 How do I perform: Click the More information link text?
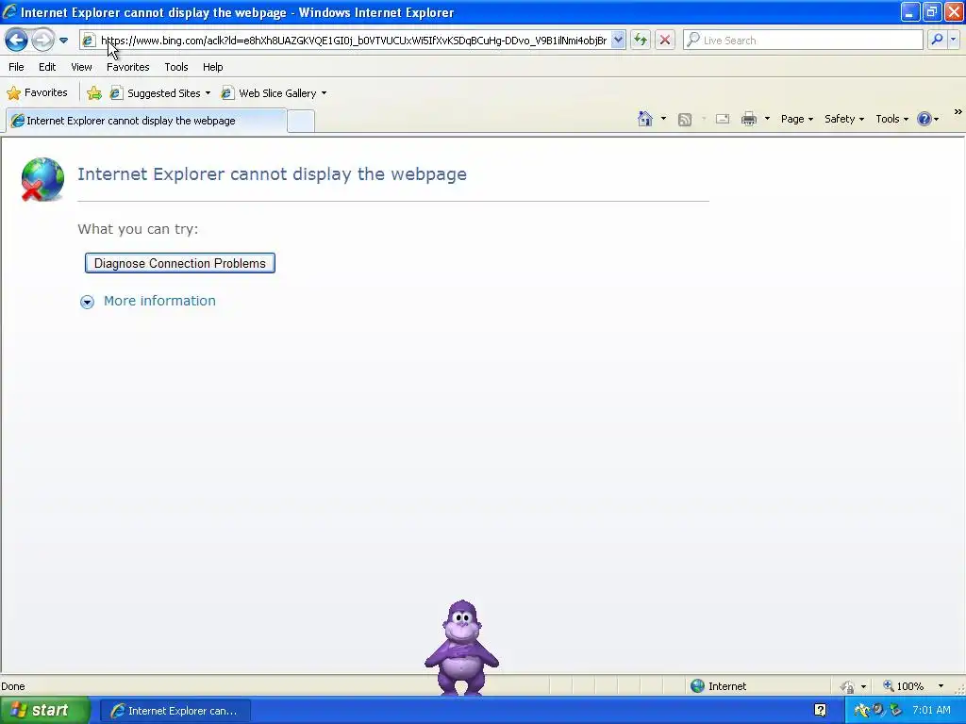pyautogui.click(x=159, y=301)
